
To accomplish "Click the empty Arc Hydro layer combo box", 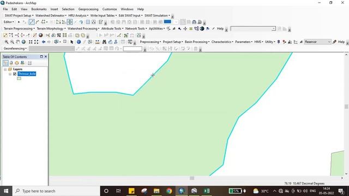I will pos(253,29).
